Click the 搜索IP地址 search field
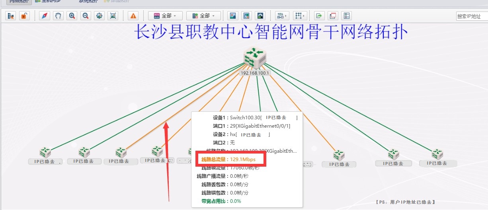This screenshot has width=488, height=210. tap(472, 16)
